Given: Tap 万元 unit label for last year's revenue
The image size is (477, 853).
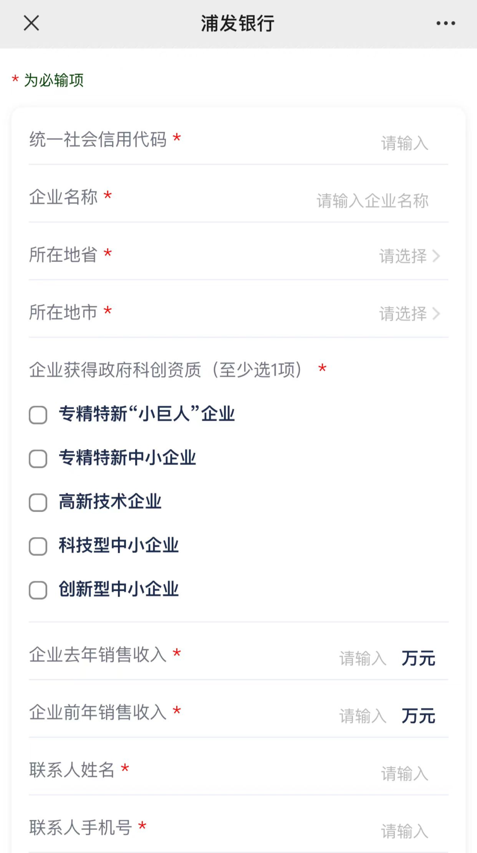Looking at the screenshot, I should (418, 659).
